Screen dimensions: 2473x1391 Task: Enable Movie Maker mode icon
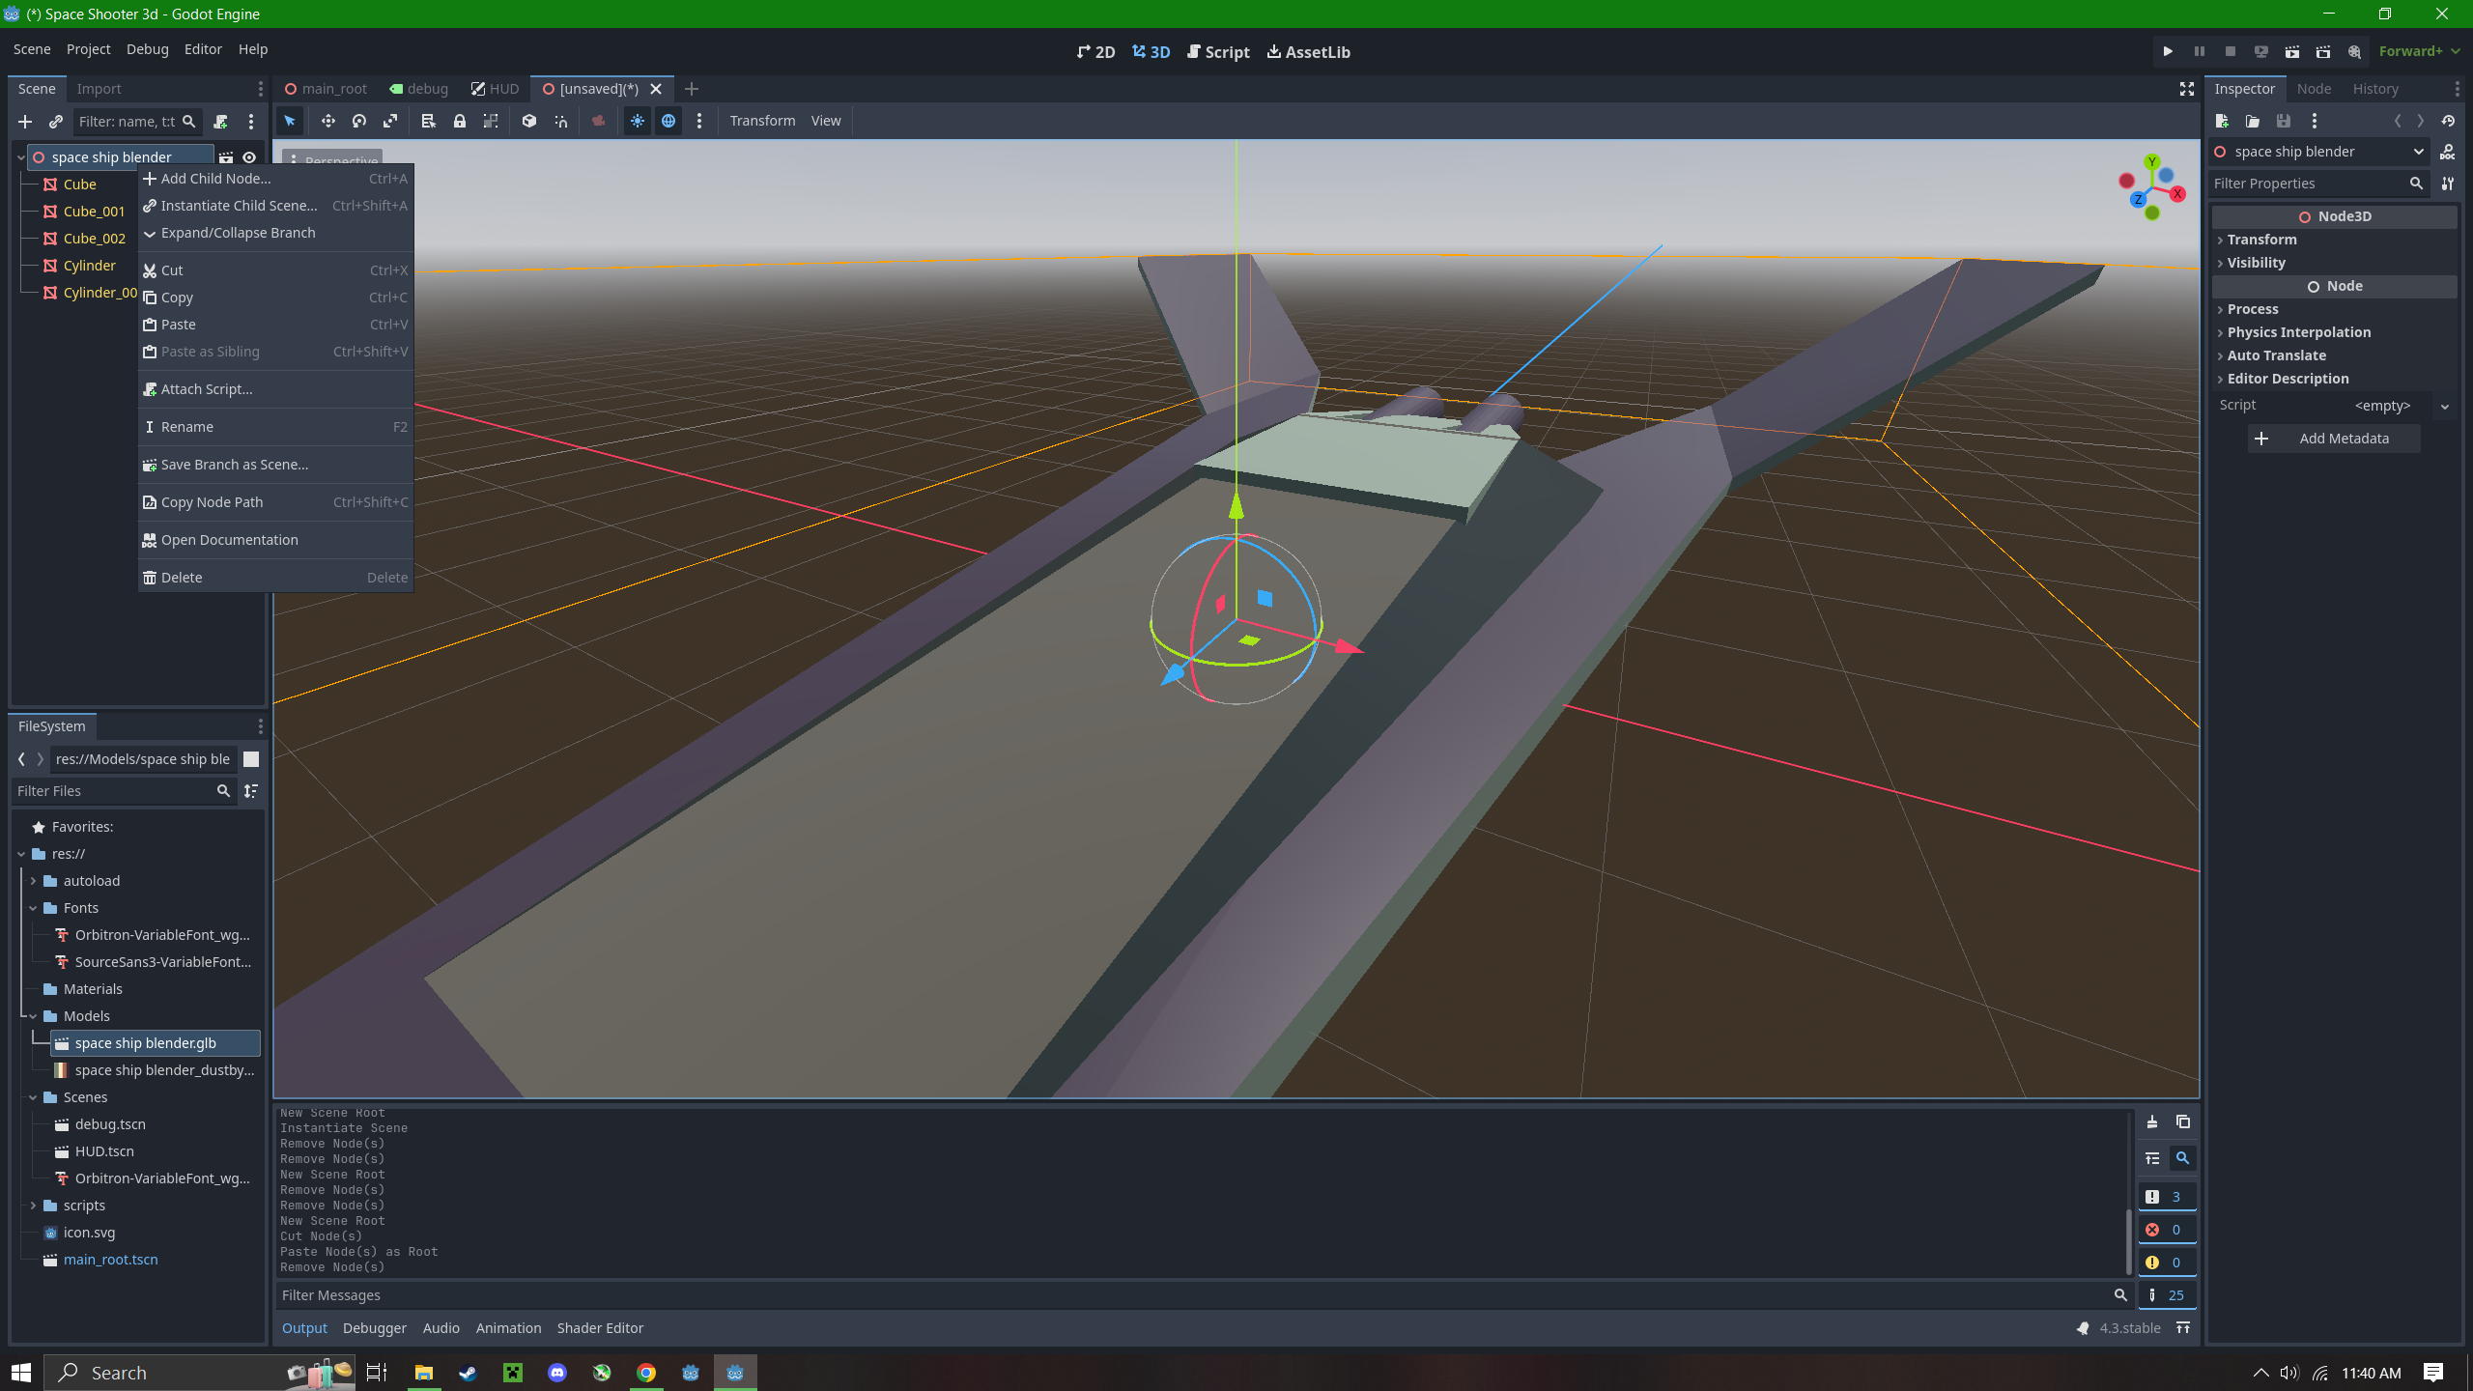click(2354, 51)
